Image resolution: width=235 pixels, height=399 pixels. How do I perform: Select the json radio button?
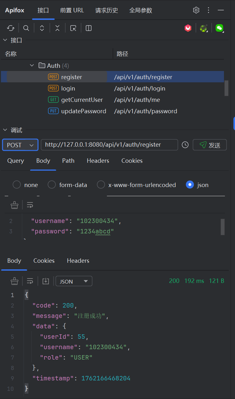click(x=190, y=185)
